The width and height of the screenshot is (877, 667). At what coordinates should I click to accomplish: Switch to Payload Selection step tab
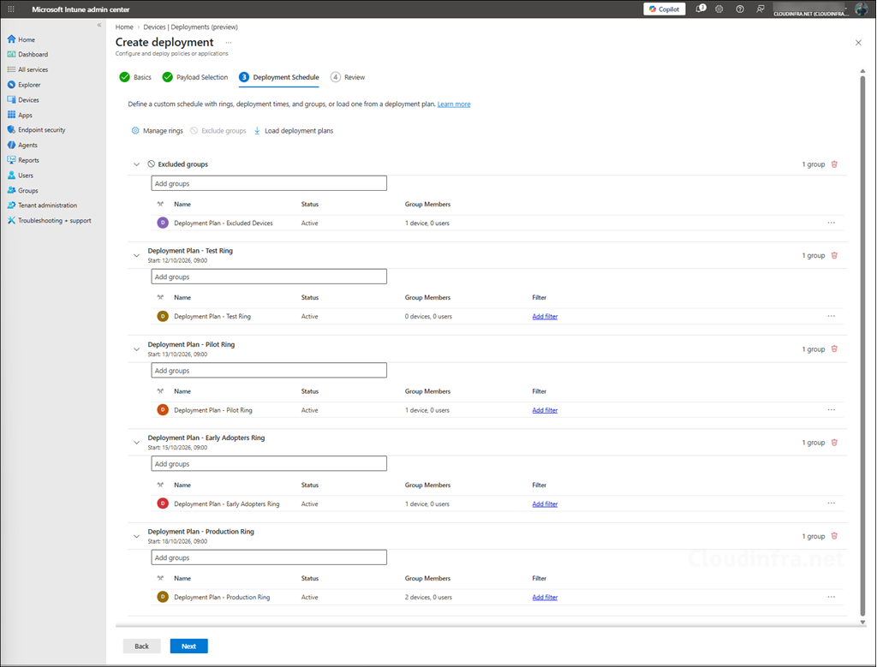[194, 77]
